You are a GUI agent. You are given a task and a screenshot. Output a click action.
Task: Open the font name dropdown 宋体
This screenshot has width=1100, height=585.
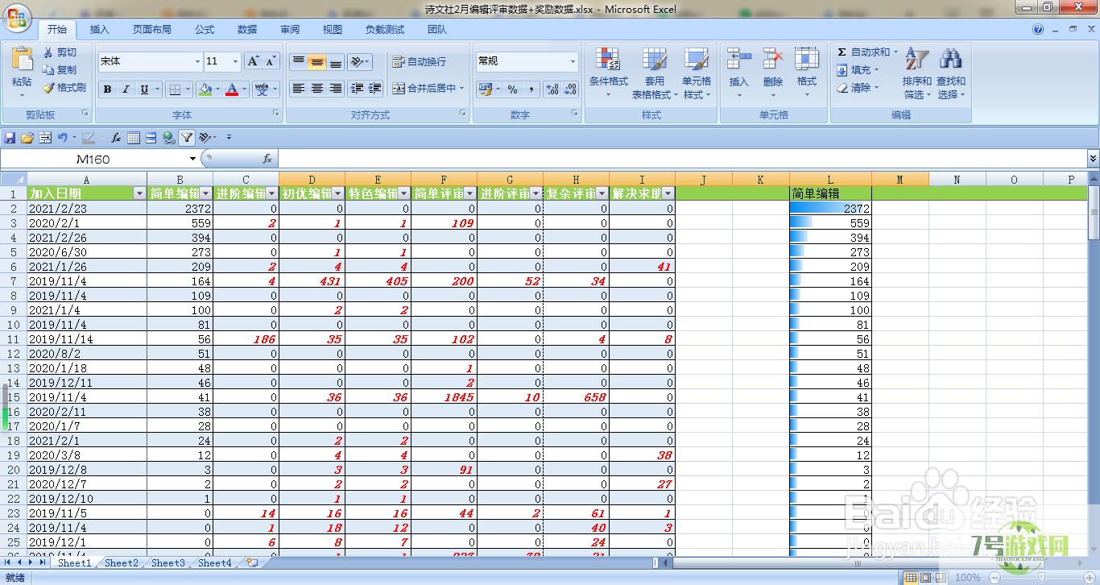click(x=197, y=61)
